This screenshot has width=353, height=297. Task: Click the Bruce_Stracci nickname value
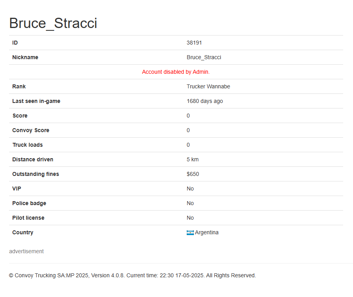(204, 58)
